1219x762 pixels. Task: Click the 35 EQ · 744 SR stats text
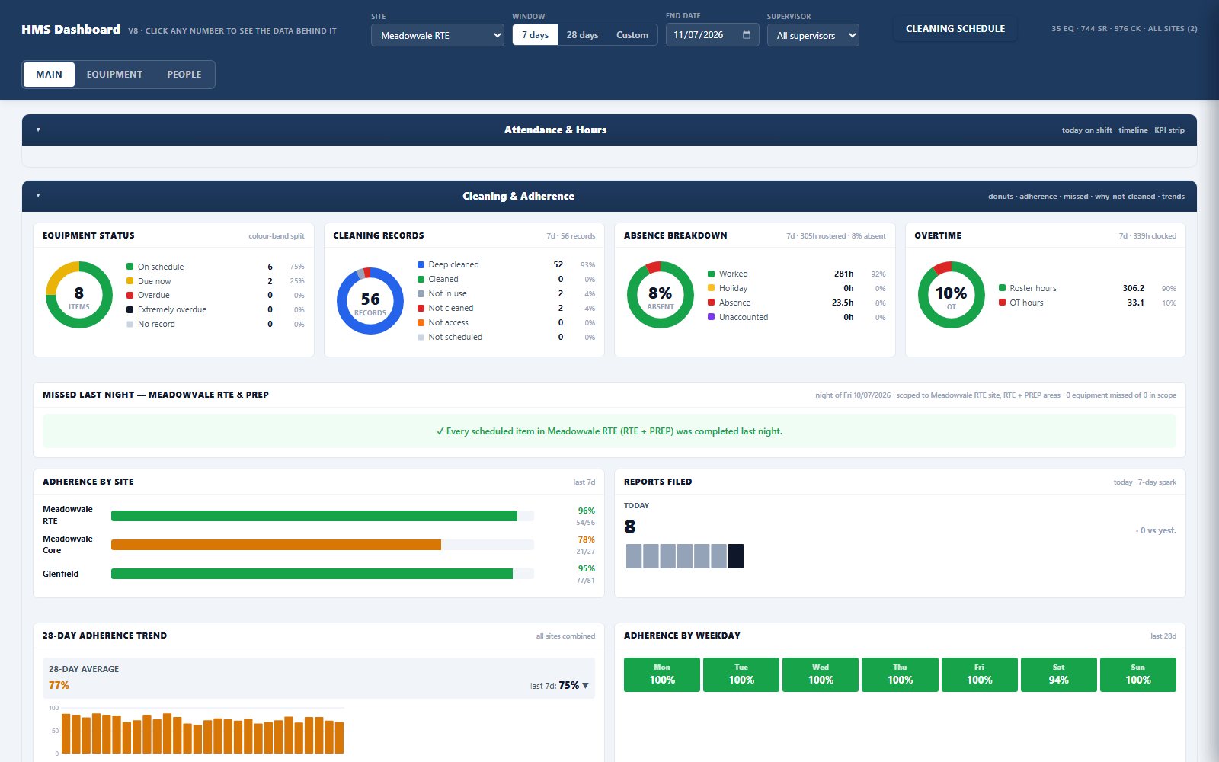coord(1125,29)
